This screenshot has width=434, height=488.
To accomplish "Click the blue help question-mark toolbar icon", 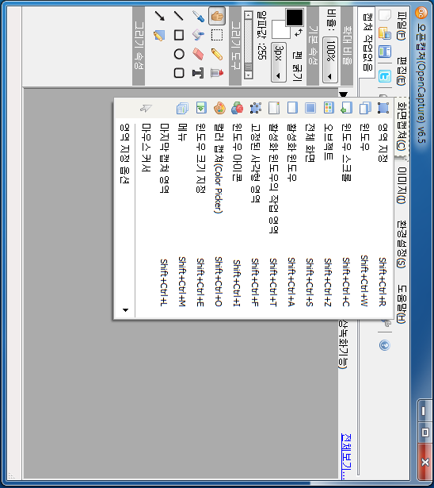I will [x=385, y=345].
